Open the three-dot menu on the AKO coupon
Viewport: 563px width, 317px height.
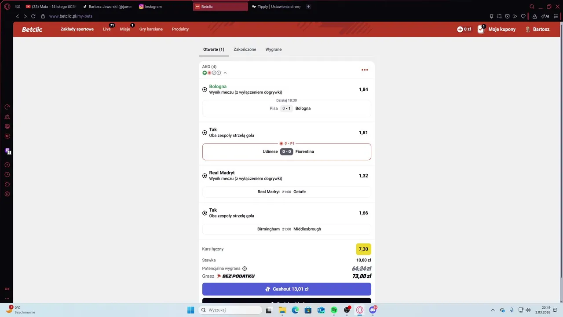coord(365,70)
